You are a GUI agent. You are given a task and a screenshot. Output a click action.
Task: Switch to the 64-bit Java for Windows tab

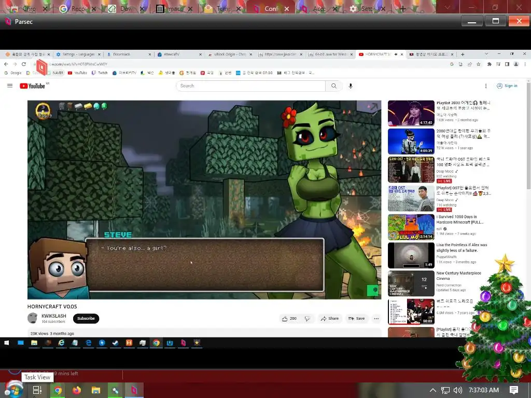pos(330,54)
